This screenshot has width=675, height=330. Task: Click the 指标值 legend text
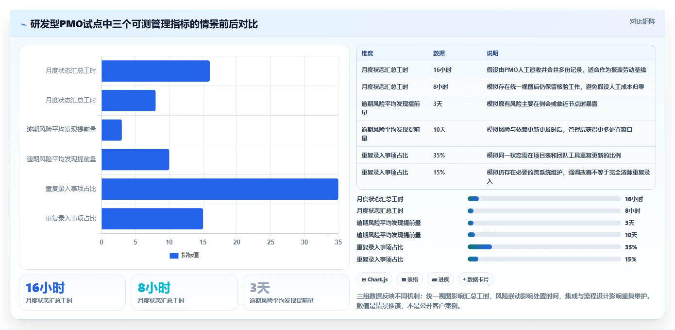[x=190, y=255]
